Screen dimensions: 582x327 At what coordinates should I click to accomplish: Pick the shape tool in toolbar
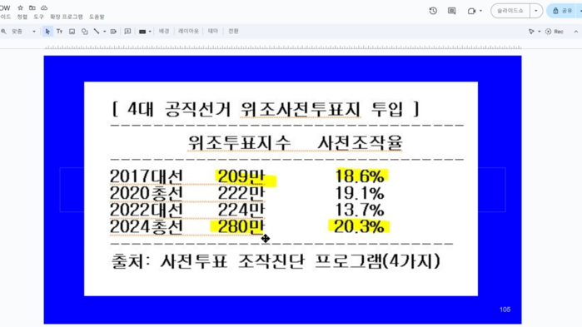pyautogui.click(x=85, y=32)
